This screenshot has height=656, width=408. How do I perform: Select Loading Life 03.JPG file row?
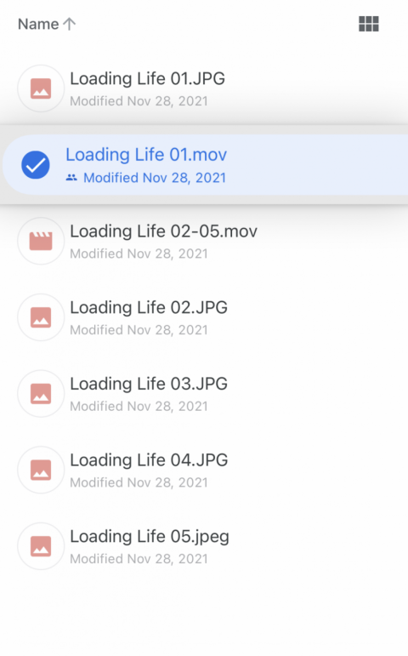[x=204, y=394]
